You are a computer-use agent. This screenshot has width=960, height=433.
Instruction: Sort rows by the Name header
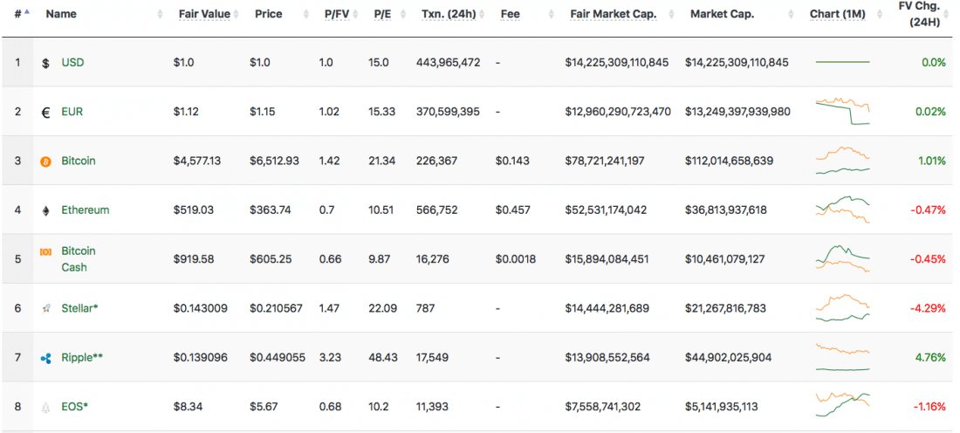click(61, 15)
